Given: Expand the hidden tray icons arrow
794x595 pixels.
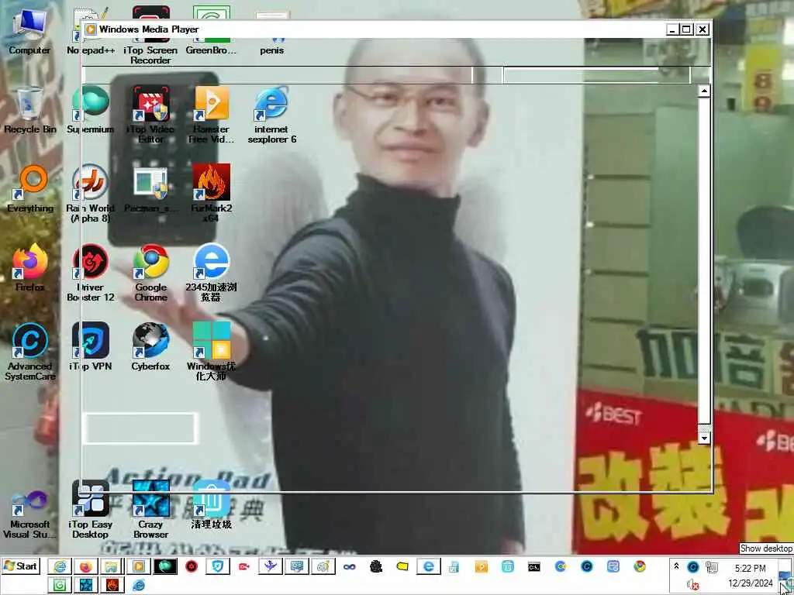Looking at the screenshot, I should [x=676, y=566].
